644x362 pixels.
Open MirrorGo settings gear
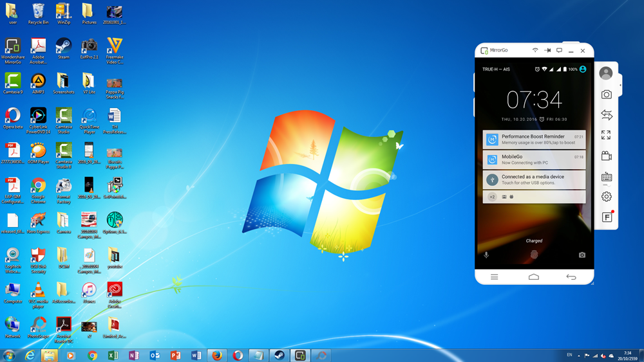click(x=606, y=197)
